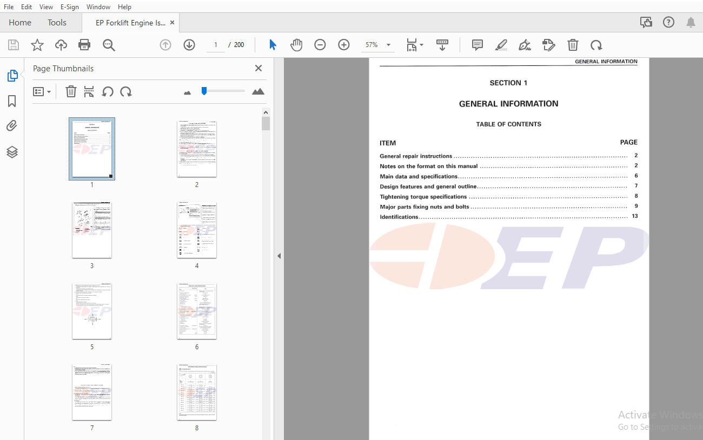Viewport: 703px width, 440px height.
Task: Open the Bookmarks sidebar panel
Action: click(12, 101)
